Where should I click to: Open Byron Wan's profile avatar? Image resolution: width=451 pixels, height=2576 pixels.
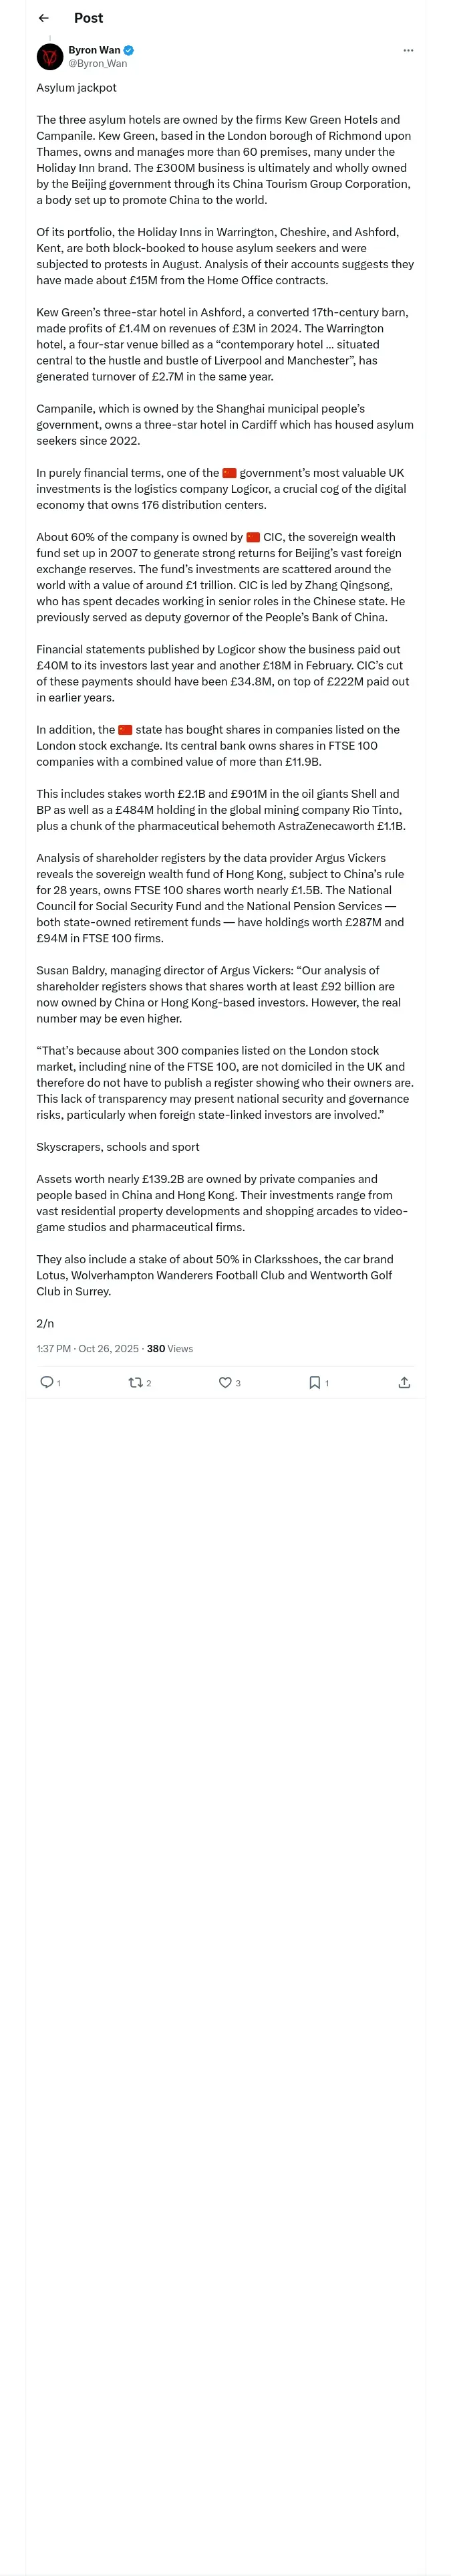click(50, 57)
